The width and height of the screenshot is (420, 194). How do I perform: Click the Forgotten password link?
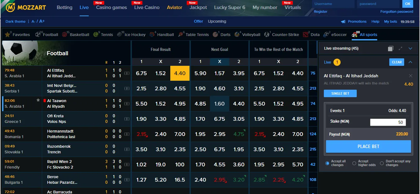(397, 11)
